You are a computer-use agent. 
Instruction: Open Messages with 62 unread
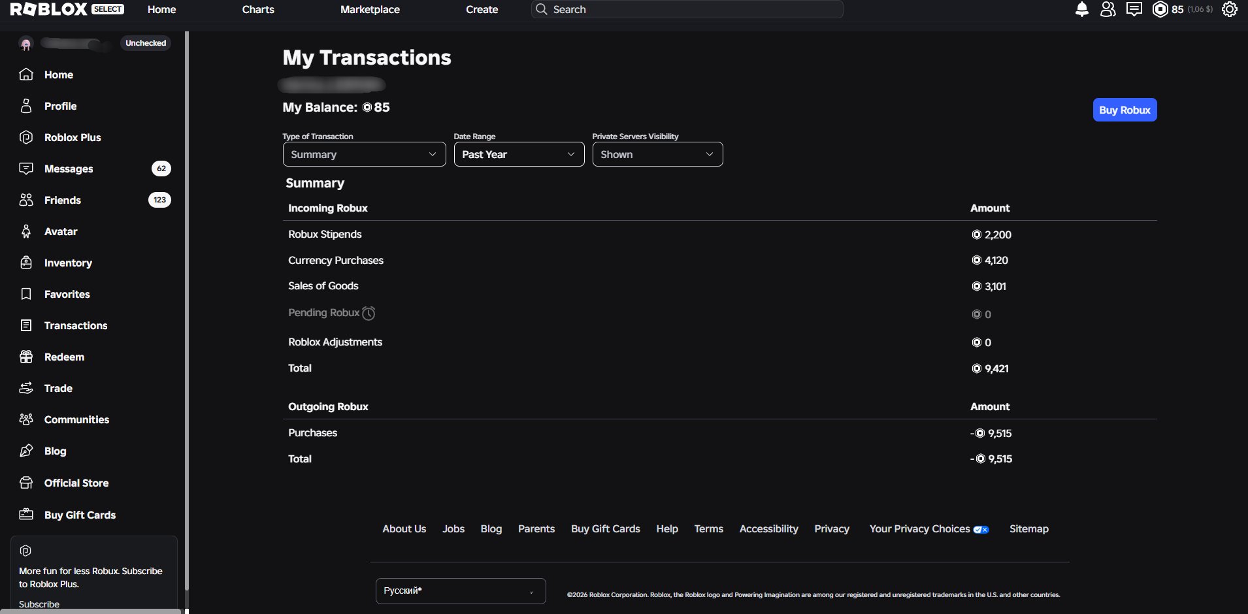pos(95,169)
